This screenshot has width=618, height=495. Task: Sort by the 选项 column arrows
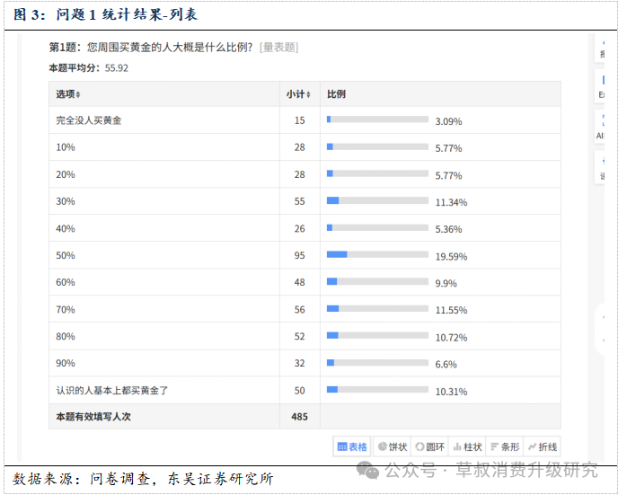78,94
